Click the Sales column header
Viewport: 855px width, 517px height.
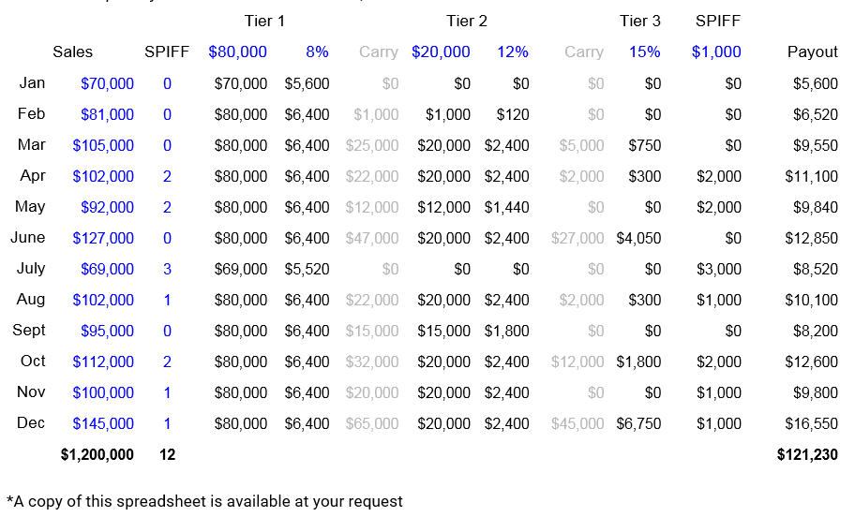click(73, 52)
